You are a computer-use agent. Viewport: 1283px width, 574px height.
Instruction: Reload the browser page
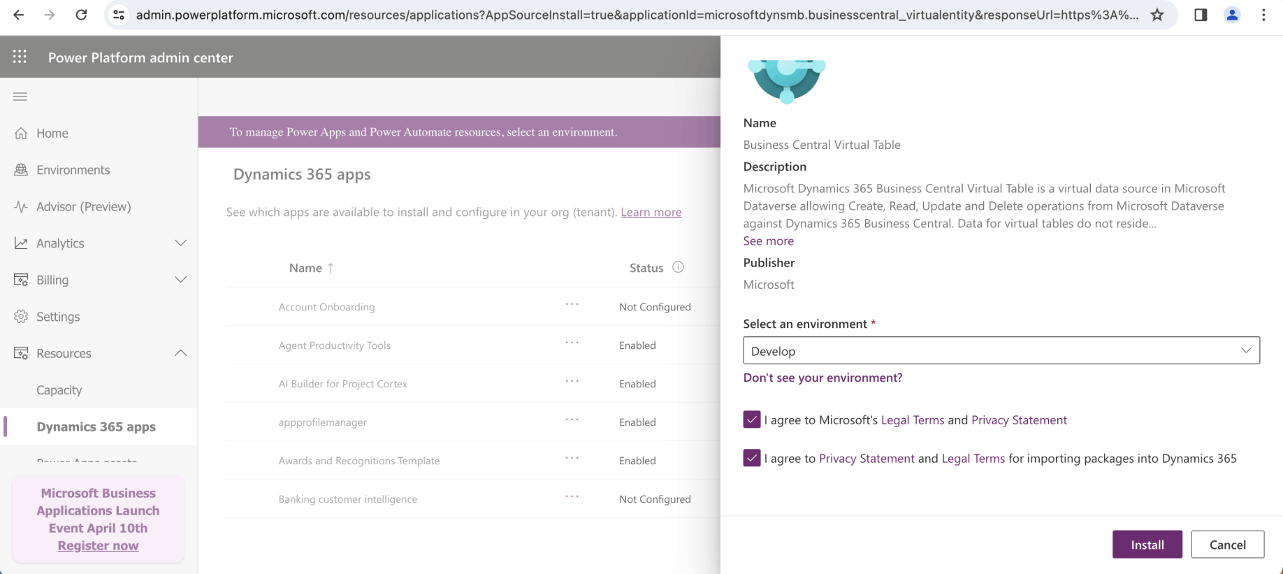point(81,15)
